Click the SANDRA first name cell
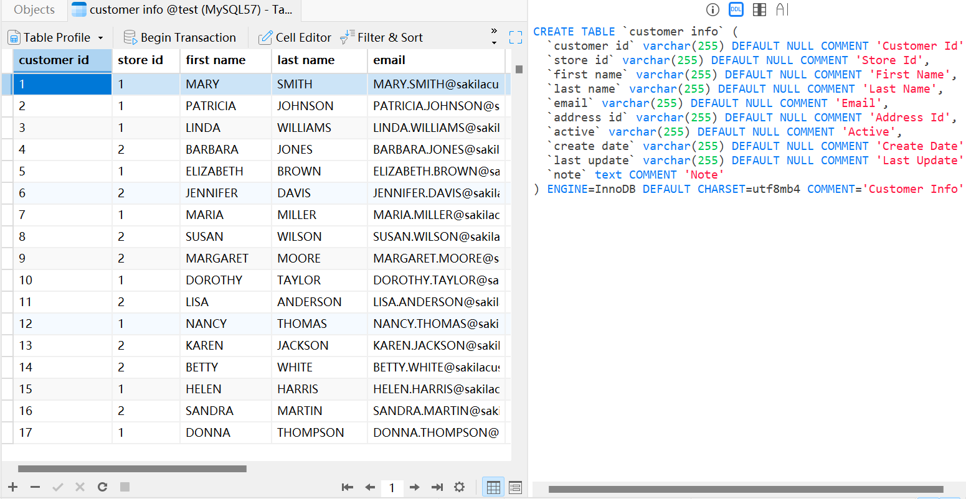This screenshot has height=499, width=966. tap(225, 411)
